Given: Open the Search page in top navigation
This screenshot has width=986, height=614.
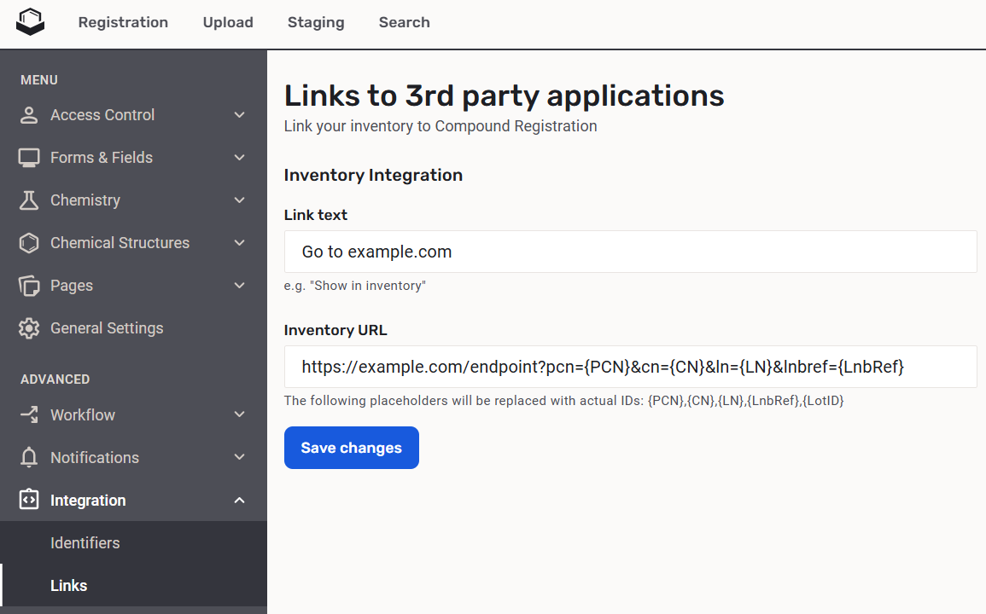Looking at the screenshot, I should 404,22.
